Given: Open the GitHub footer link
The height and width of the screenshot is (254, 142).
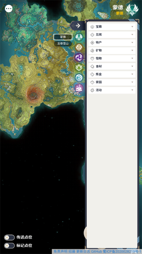Looking at the screenshot, I should (97, 251).
